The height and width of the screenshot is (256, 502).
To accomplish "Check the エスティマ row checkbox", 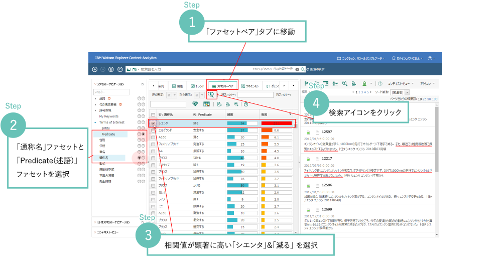I will [x=153, y=165].
